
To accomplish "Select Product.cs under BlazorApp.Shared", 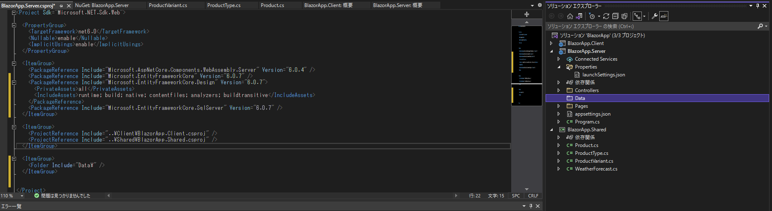I will click(586, 145).
